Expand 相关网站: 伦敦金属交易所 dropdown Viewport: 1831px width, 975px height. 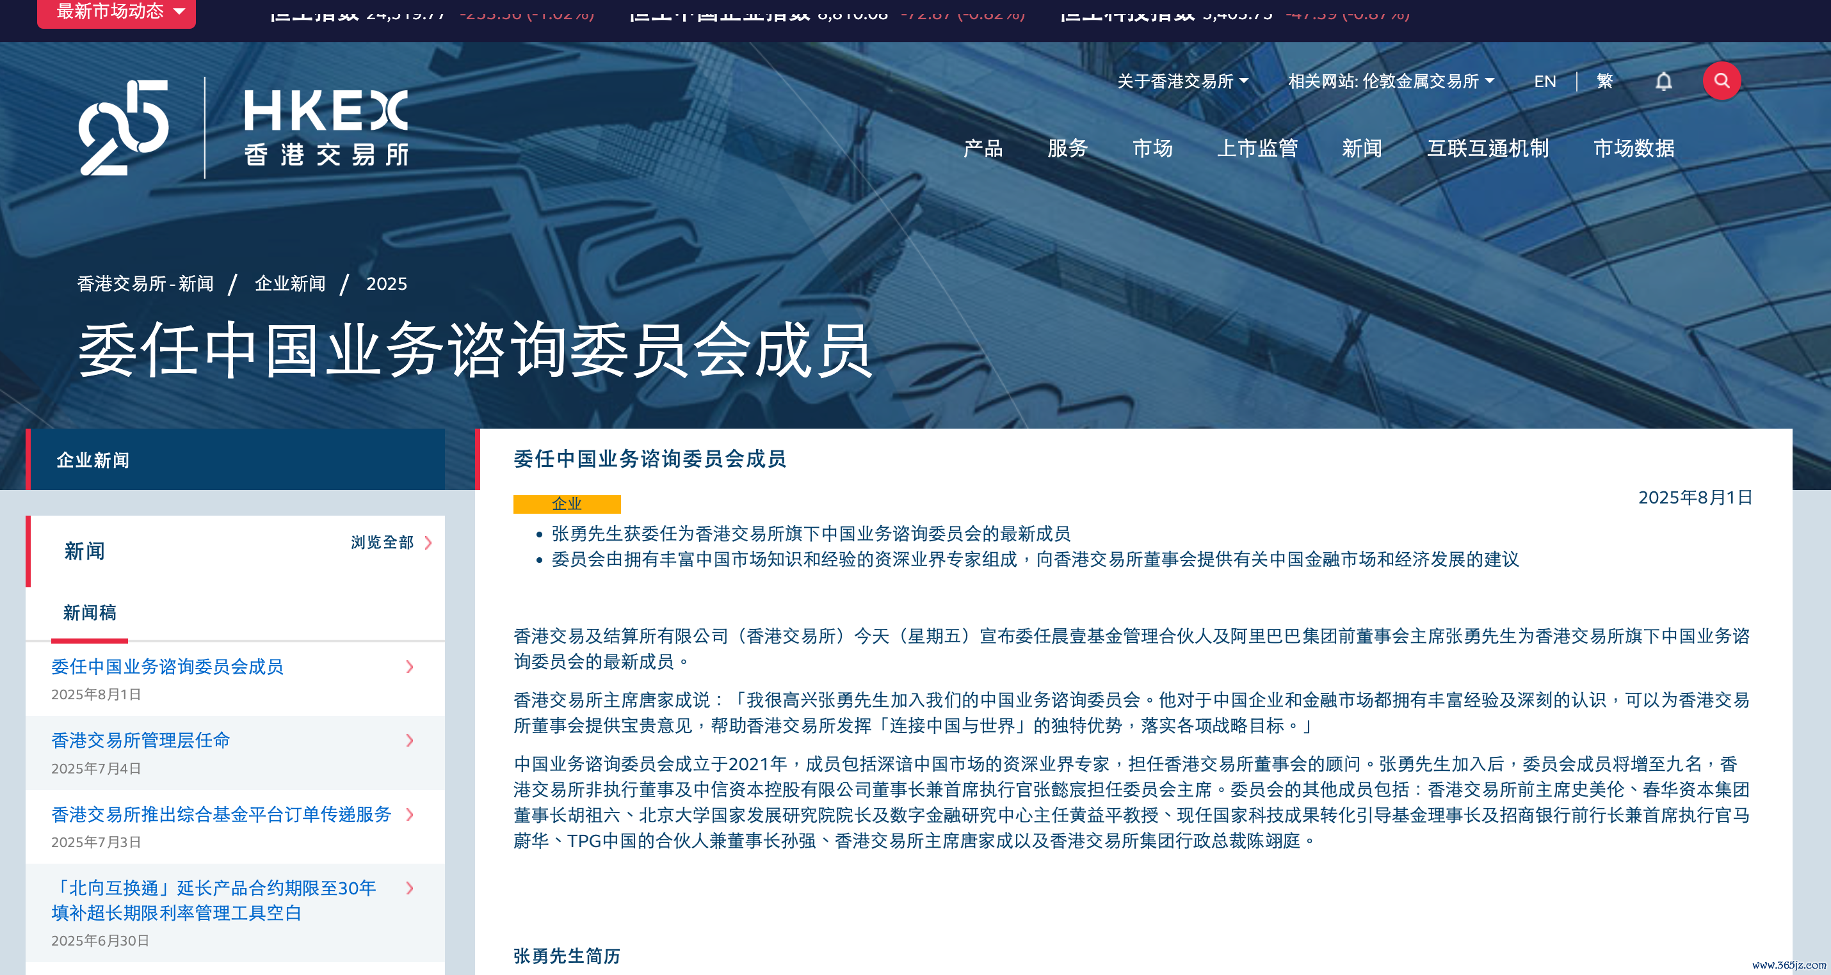pyautogui.click(x=1391, y=82)
